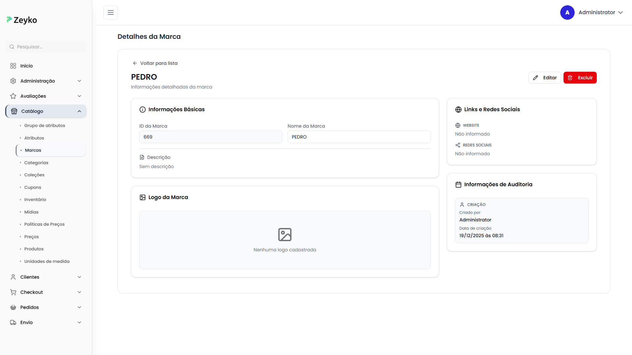Click the image placeholder icon in logo area
Screen dimensions: 632x355
(285, 235)
